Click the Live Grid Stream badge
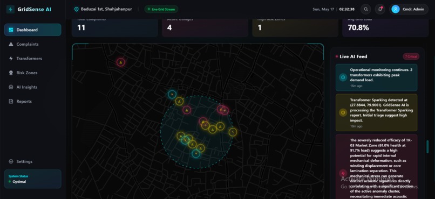The image size is (435, 199). coord(161,9)
